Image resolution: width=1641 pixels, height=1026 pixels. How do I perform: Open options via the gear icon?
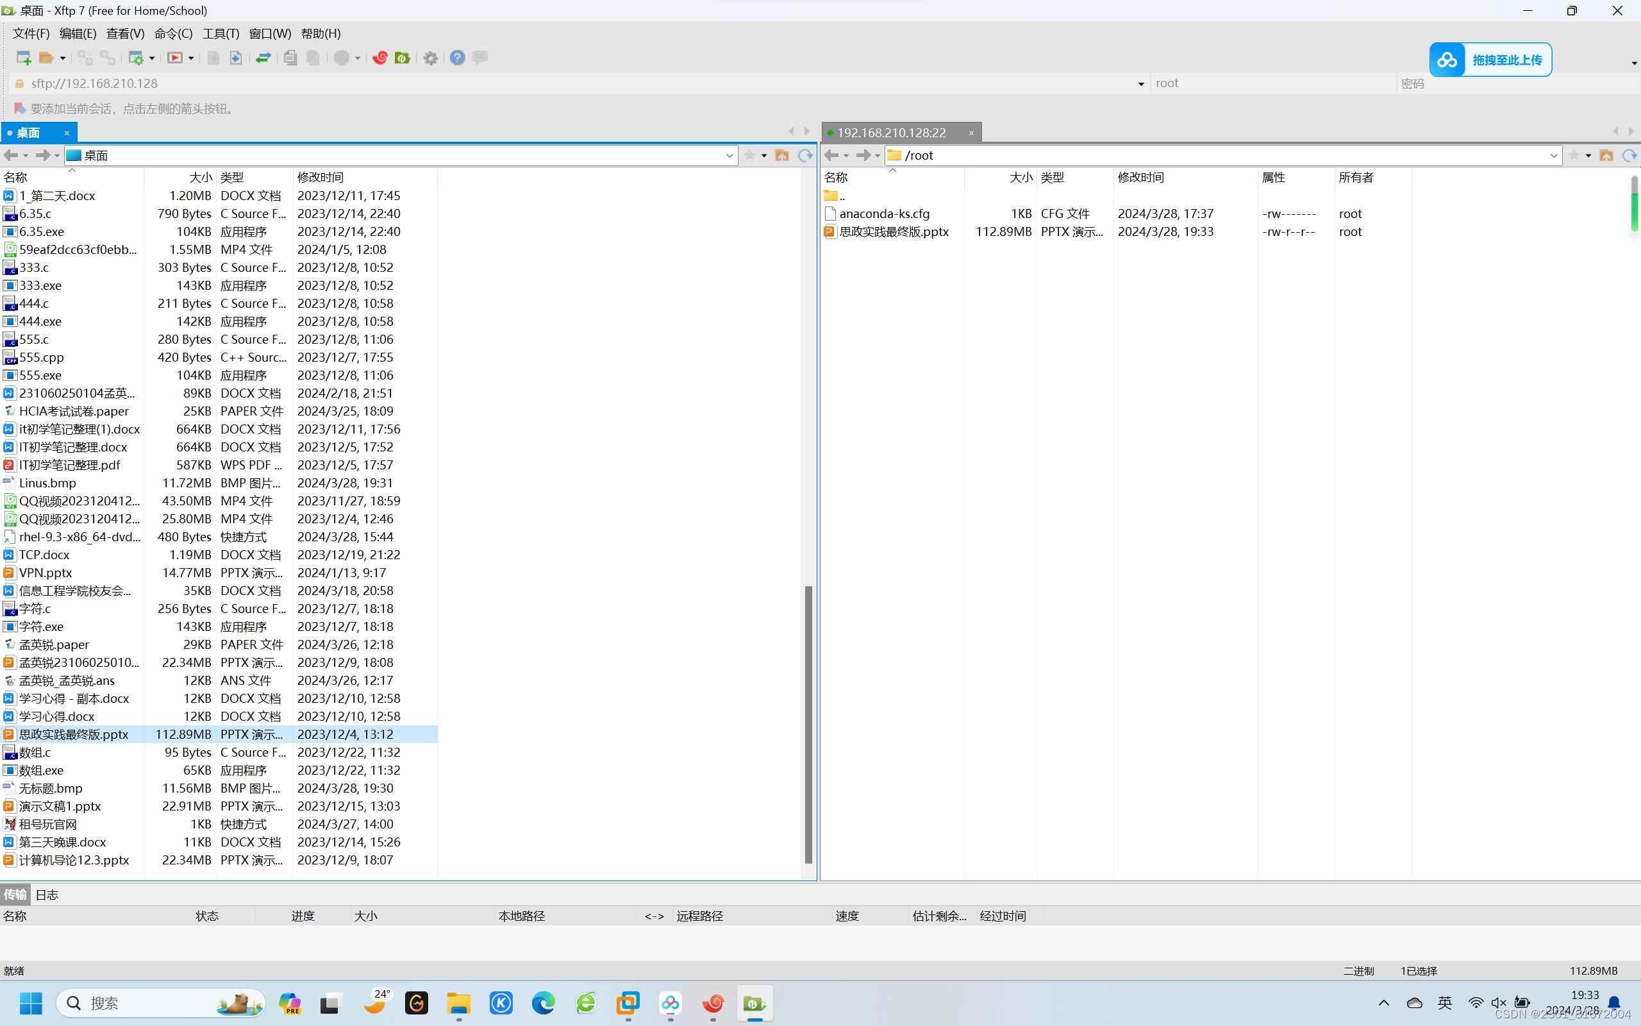coord(430,58)
